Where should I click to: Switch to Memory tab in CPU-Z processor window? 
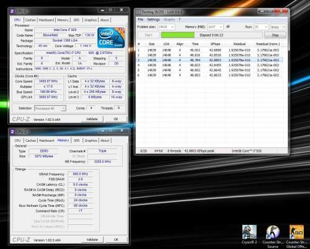tap(63, 20)
